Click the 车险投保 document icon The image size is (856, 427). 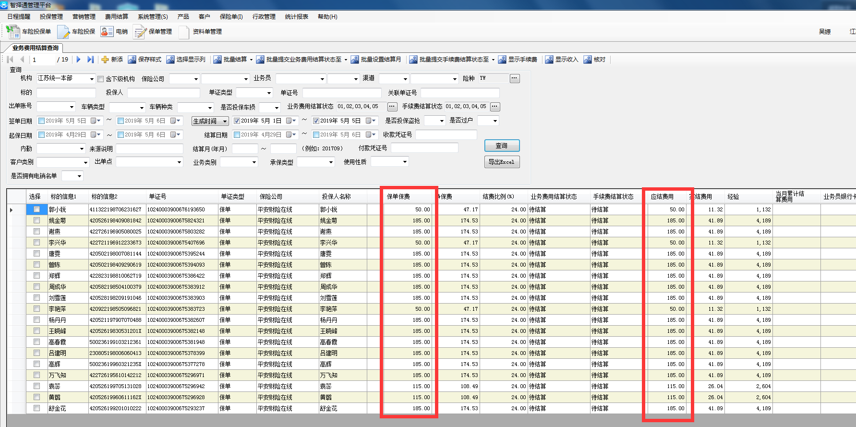point(63,32)
